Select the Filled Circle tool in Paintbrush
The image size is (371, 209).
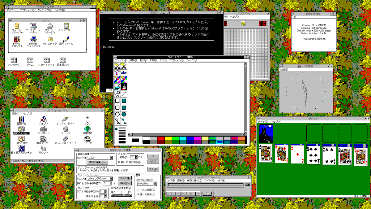[x=124, y=115]
